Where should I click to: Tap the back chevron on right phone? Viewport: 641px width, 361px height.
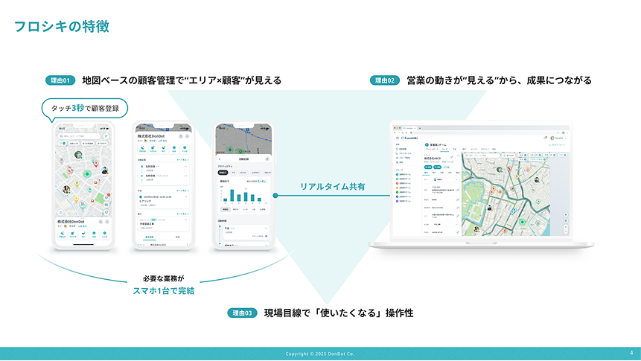[220, 159]
